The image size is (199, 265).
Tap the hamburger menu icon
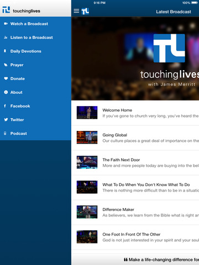76,11
